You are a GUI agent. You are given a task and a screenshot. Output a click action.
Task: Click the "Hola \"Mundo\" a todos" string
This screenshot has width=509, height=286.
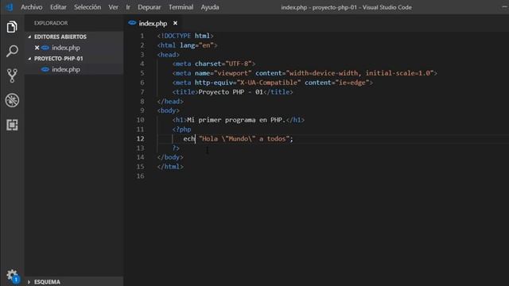[244, 138]
